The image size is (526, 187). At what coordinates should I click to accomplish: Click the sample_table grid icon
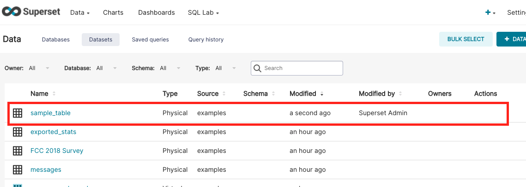18,113
